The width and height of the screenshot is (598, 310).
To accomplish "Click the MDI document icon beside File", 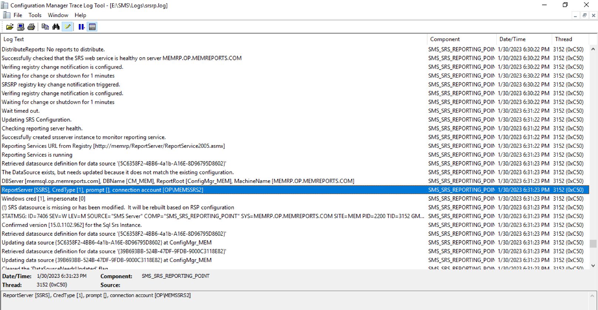I will [x=7, y=15].
